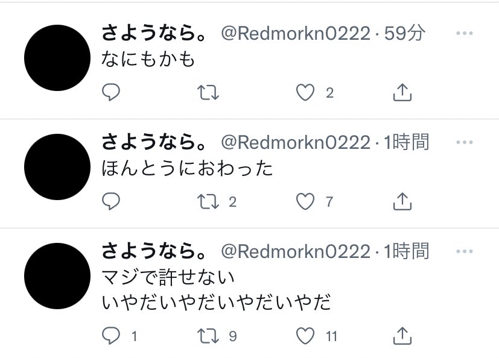Share the なにもかも tweet
Image resolution: width=499 pixels, height=358 pixels.
(x=402, y=93)
